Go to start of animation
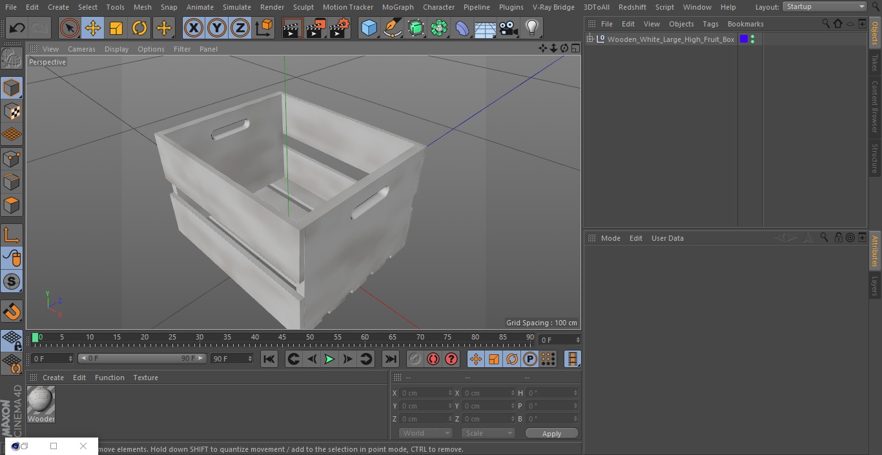Screen dimensions: 882x455 (269, 359)
